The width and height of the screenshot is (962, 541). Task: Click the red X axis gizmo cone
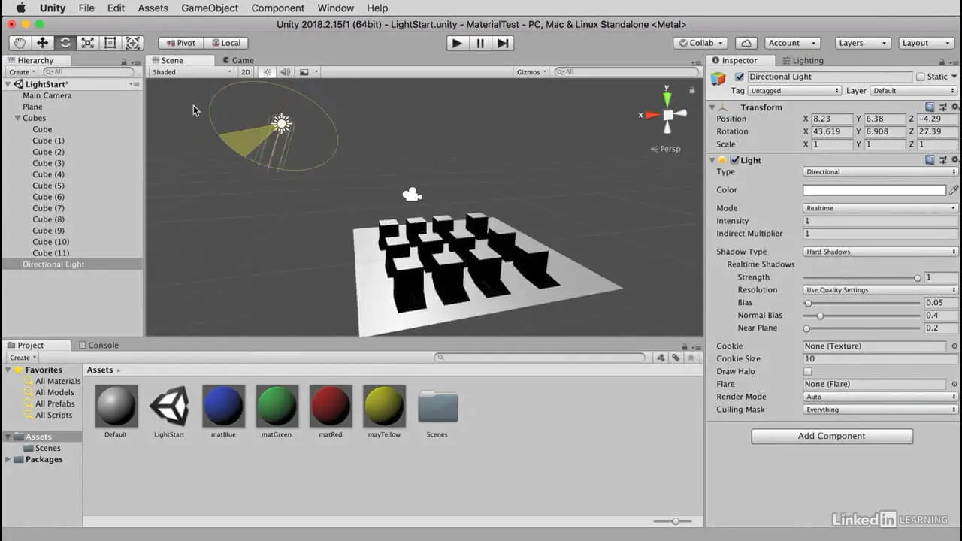pyautogui.click(x=652, y=115)
